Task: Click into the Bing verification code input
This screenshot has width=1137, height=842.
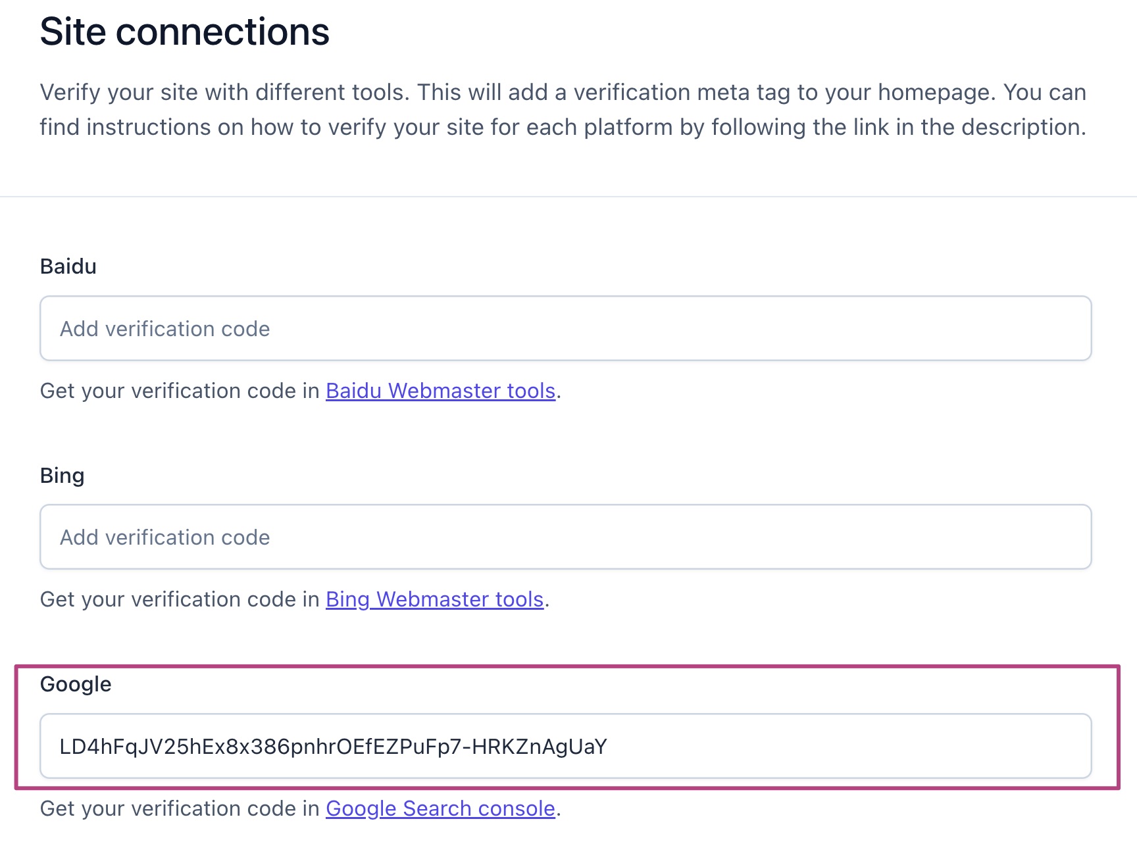Action: click(x=566, y=537)
